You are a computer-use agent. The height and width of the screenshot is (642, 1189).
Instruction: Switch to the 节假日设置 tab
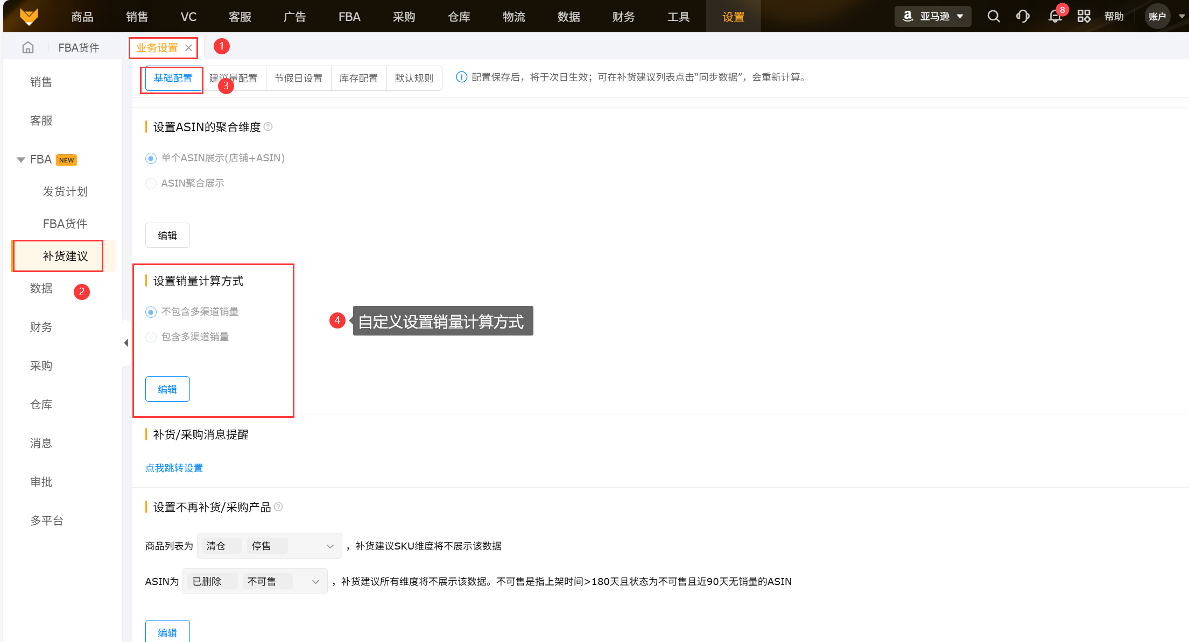coord(298,79)
